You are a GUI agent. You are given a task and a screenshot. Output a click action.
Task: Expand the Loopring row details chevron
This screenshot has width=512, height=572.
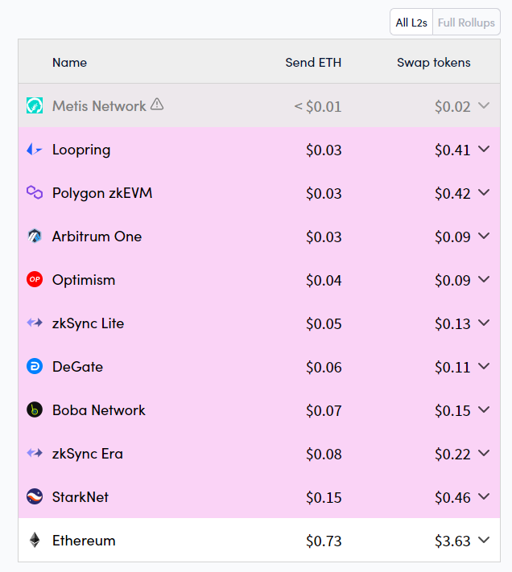pyautogui.click(x=484, y=149)
